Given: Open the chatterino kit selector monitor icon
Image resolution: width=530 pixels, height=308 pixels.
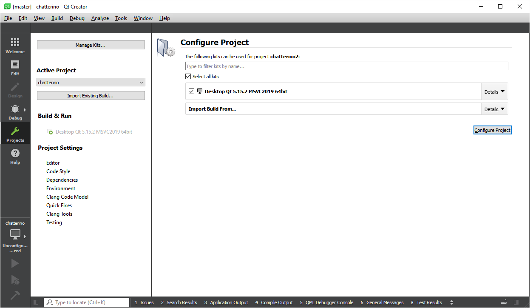Looking at the screenshot, I should (x=15, y=234).
